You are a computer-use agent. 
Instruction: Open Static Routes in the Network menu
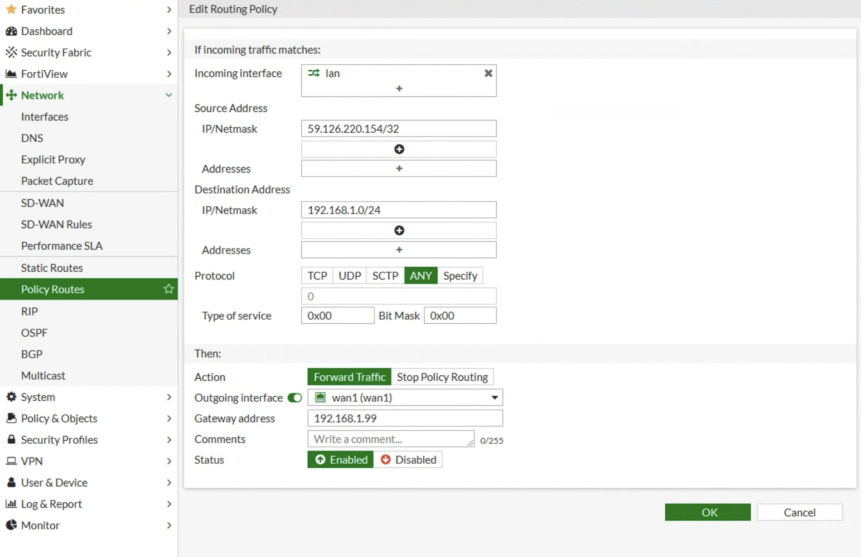pos(52,268)
